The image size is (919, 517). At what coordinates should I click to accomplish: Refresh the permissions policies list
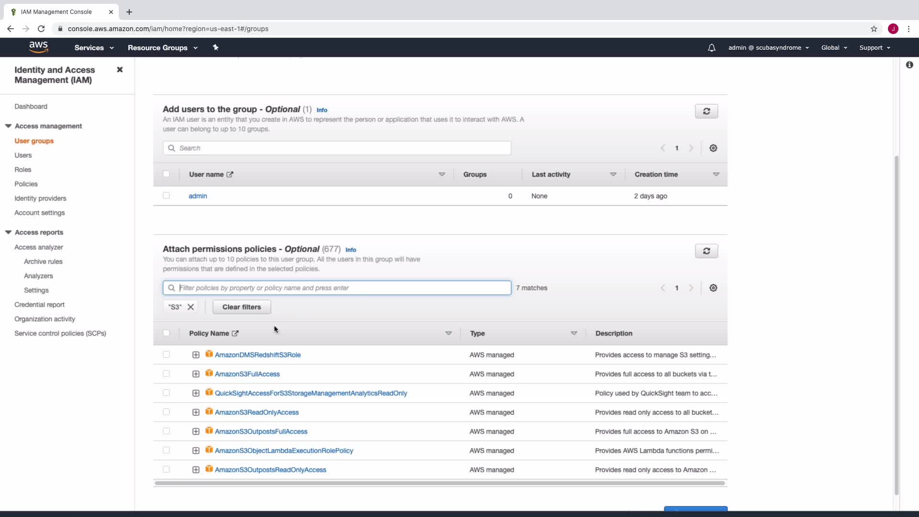(x=706, y=251)
